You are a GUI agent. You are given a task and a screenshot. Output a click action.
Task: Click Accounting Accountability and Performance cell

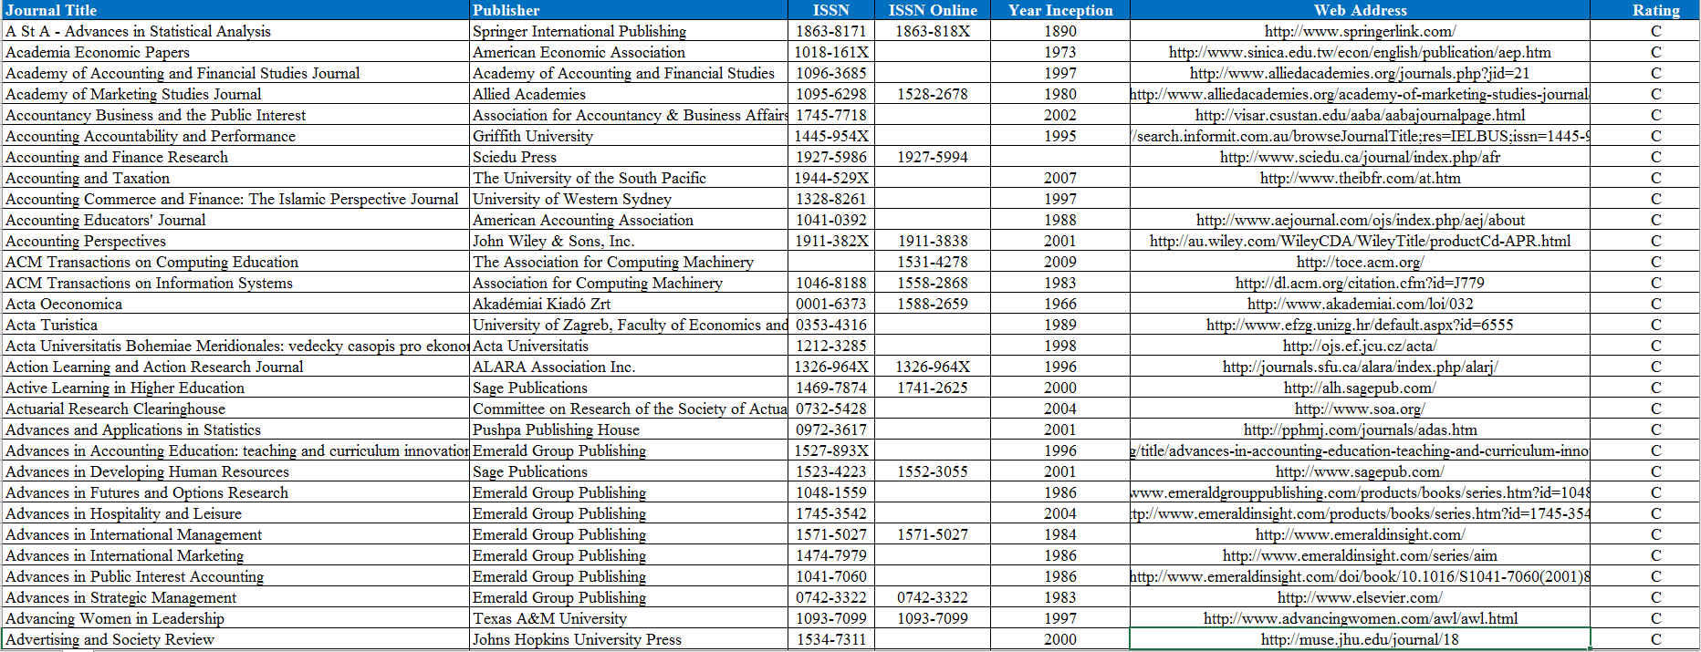(x=235, y=136)
